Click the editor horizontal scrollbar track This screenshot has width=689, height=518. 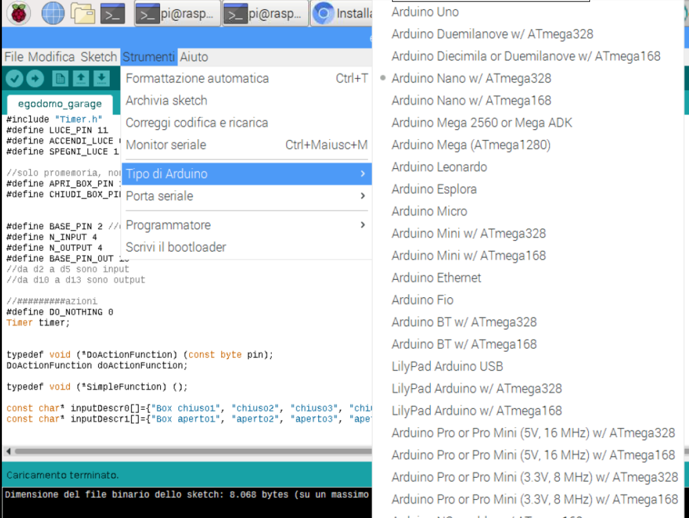(x=193, y=451)
